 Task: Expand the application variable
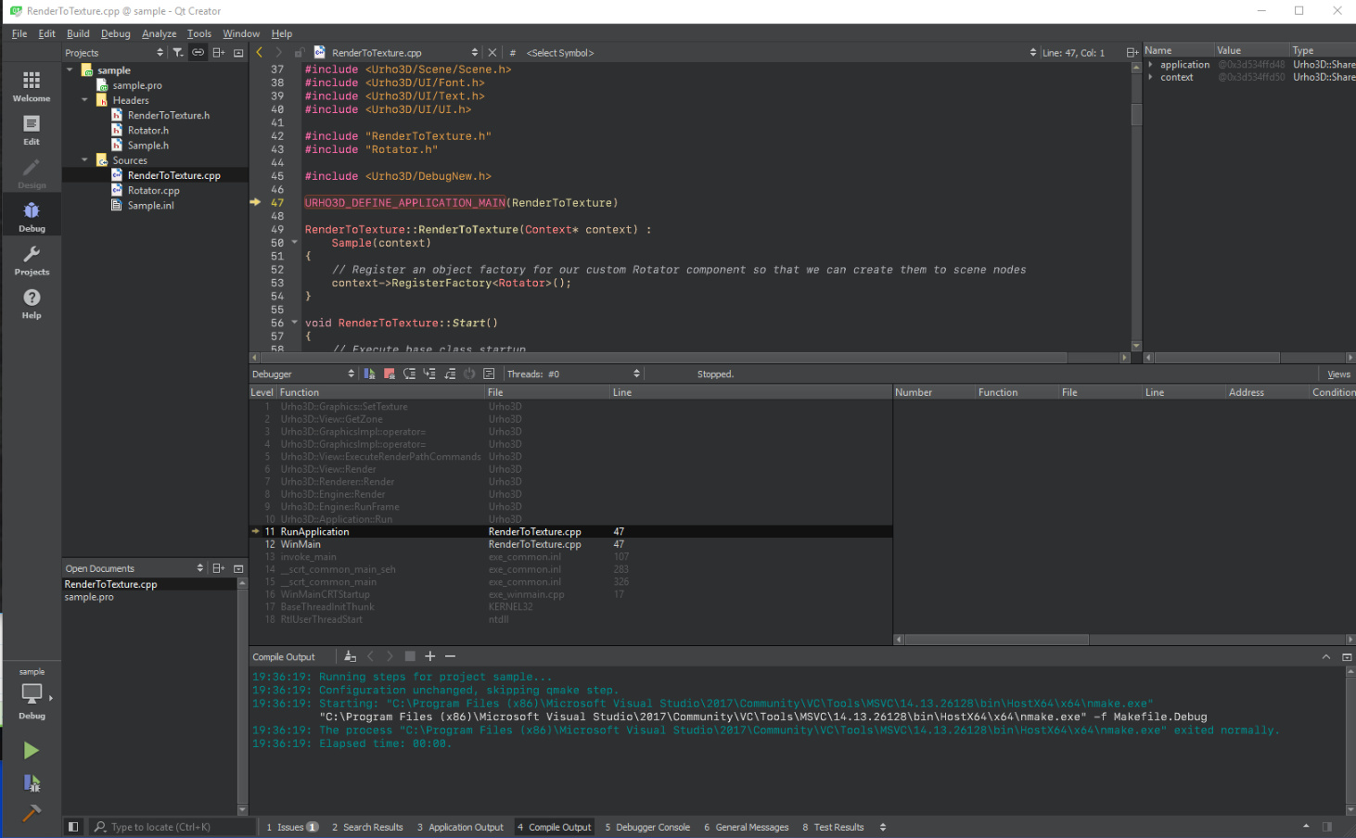tap(1151, 65)
